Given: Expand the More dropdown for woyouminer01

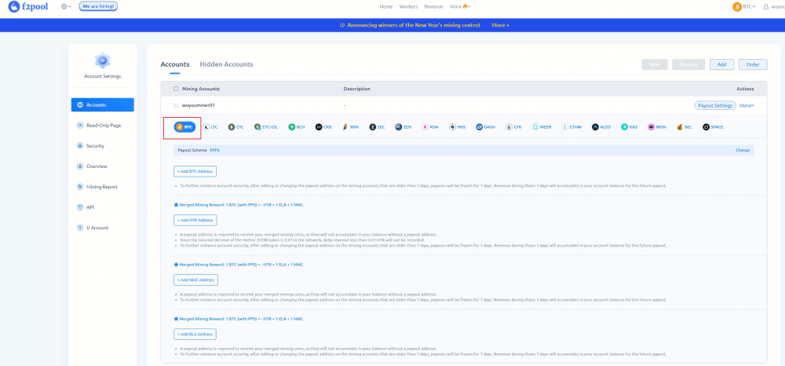Looking at the screenshot, I should 747,105.
